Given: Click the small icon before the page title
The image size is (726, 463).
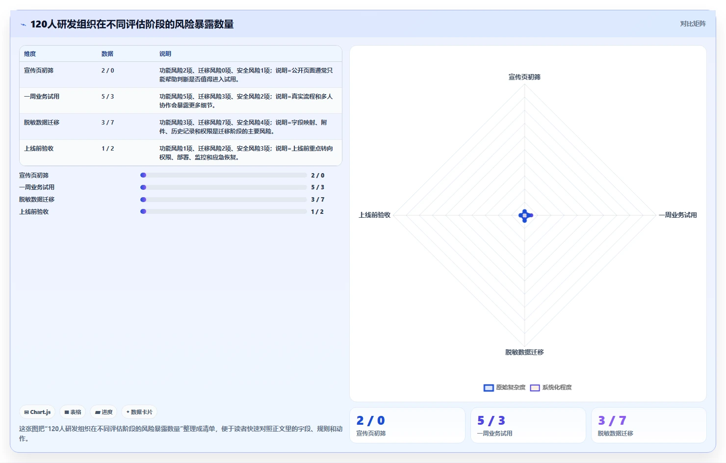Looking at the screenshot, I should (23, 25).
